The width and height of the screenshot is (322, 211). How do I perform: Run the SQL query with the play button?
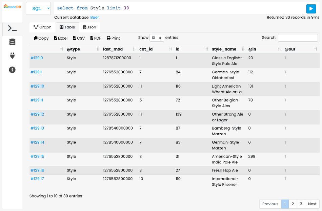coord(311,9)
